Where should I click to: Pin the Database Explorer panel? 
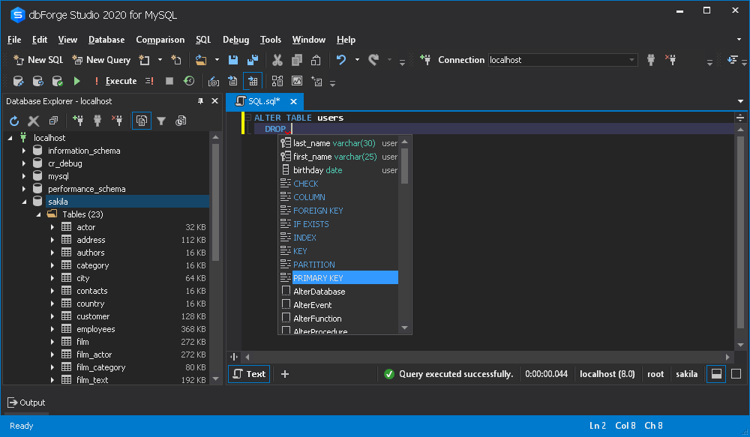click(199, 101)
